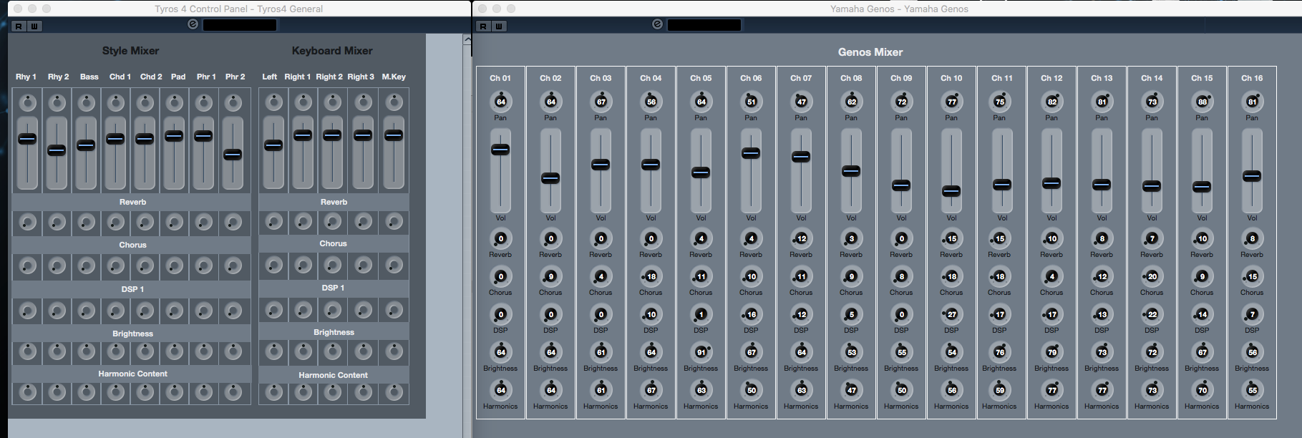Click the Rhy 1 volume fader in Style Mixer

pyautogui.click(x=27, y=139)
